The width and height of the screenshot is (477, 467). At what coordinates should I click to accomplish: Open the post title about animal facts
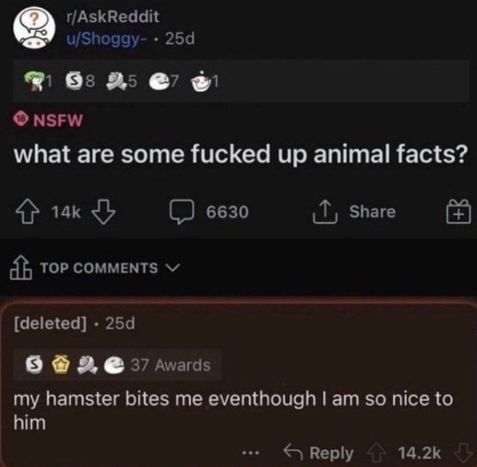tap(241, 154)
